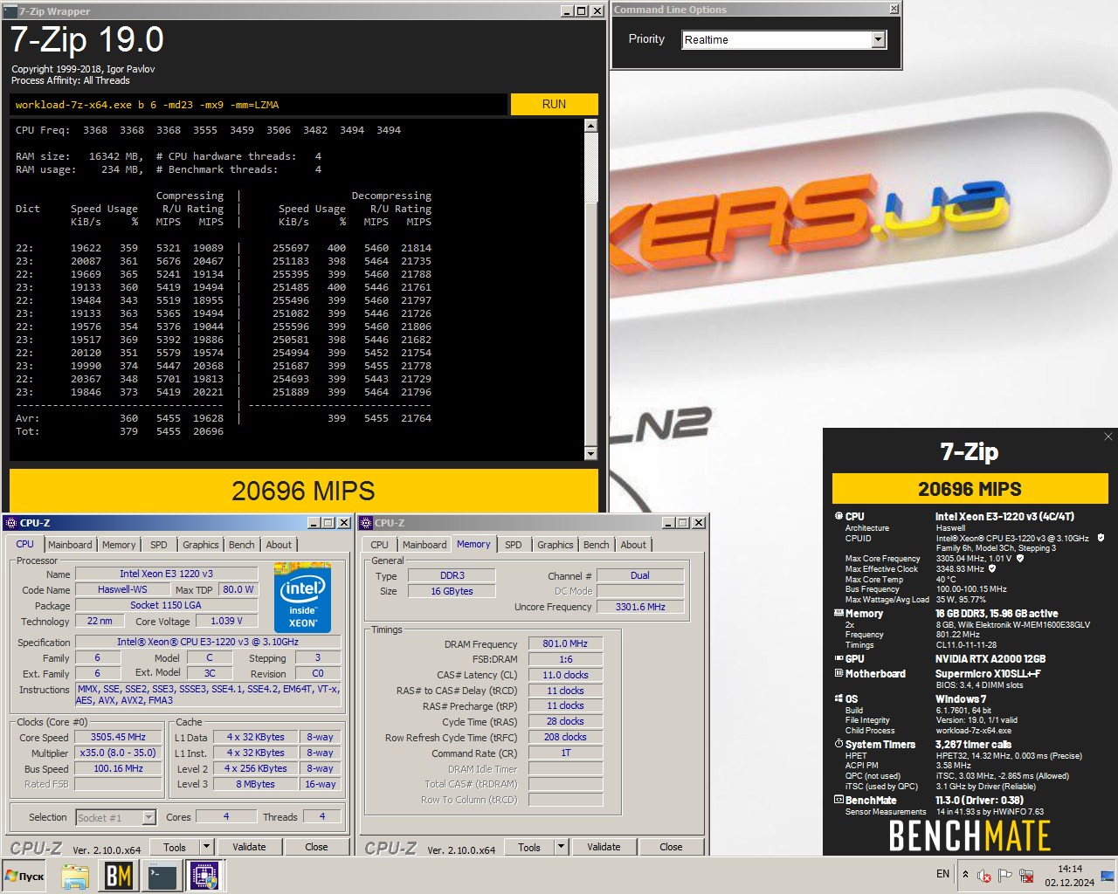Click the Memory section icon in BenchMate panel
1118x894 pixels.
click(838, 613)
